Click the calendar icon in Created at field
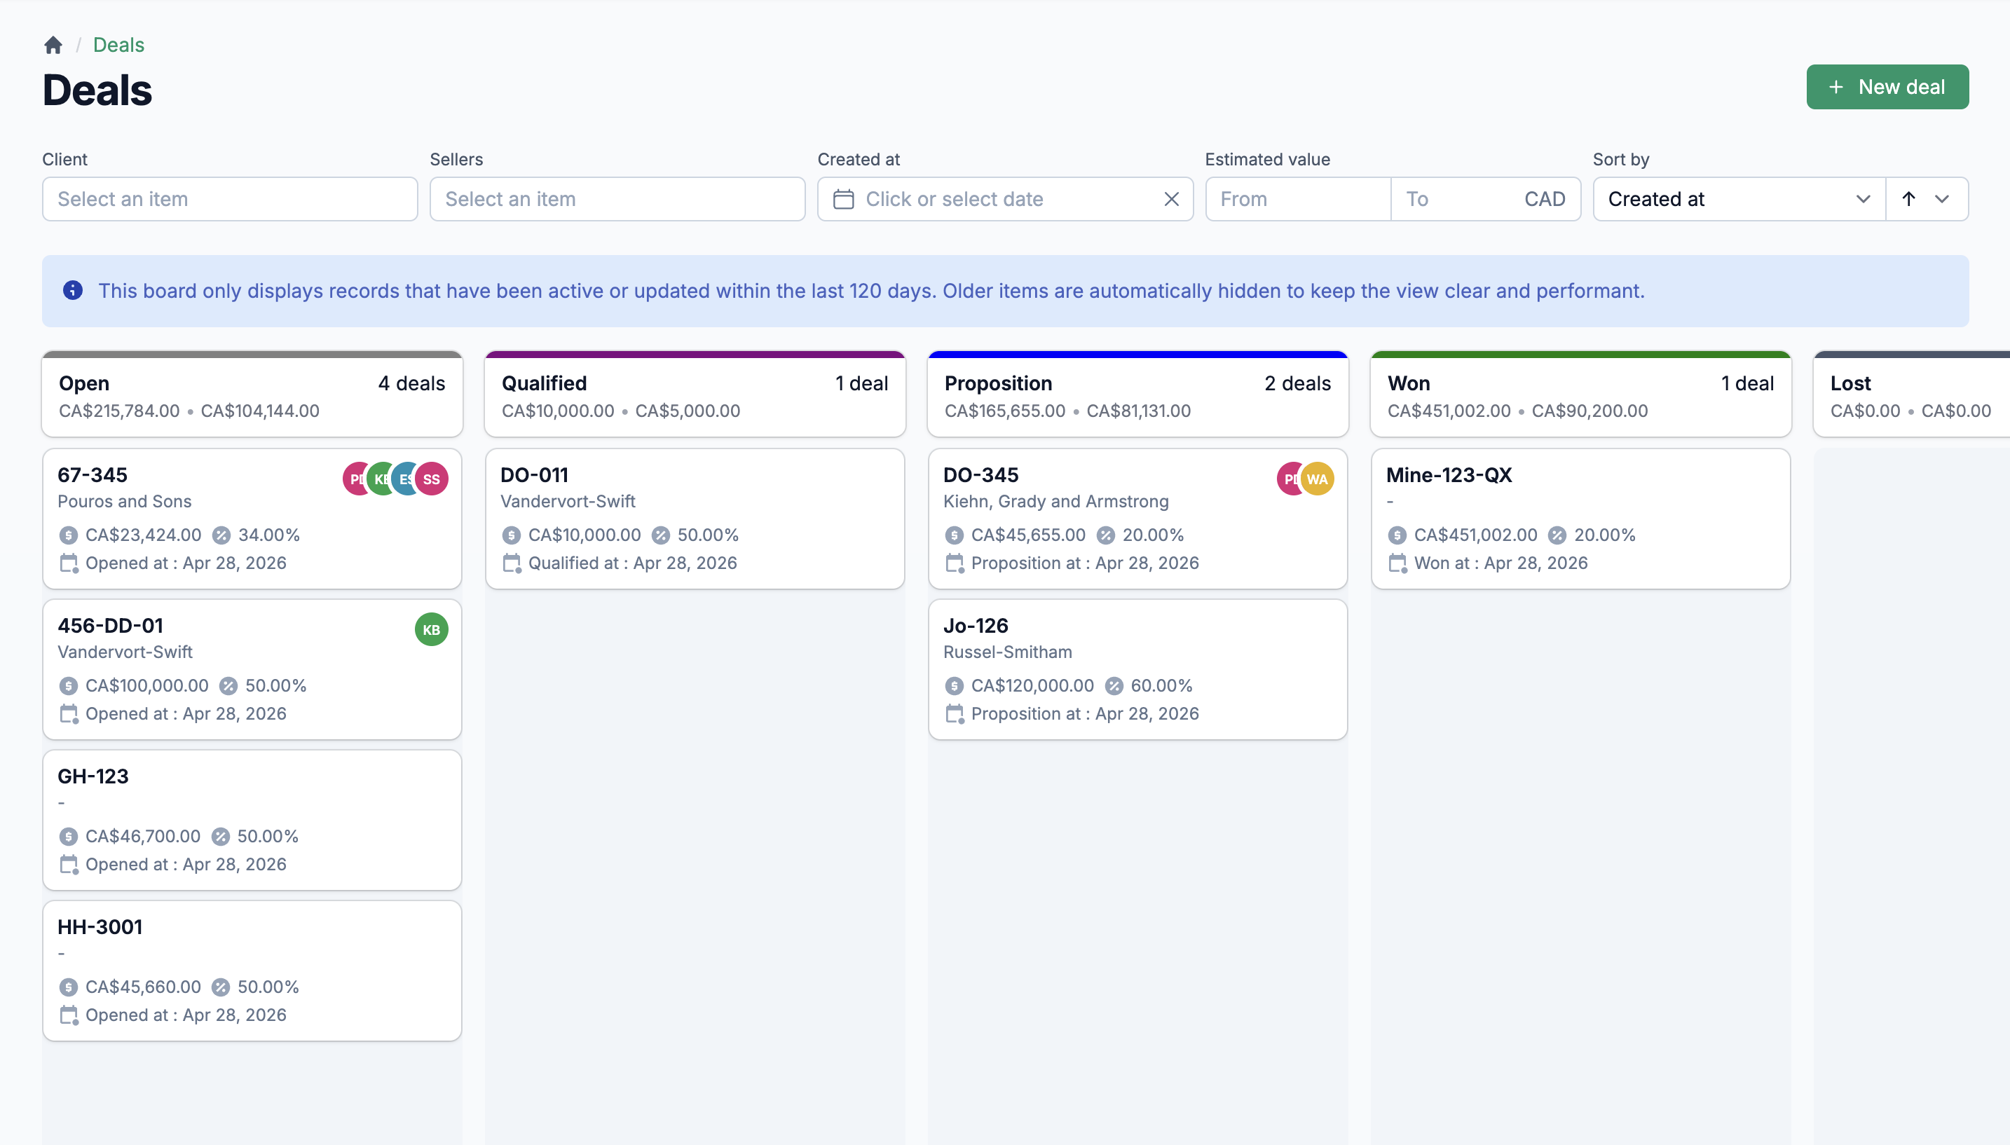Image resolution: width=2010 pixels, height=1145 pixels. pyautogui.click(x=843, y=199)
